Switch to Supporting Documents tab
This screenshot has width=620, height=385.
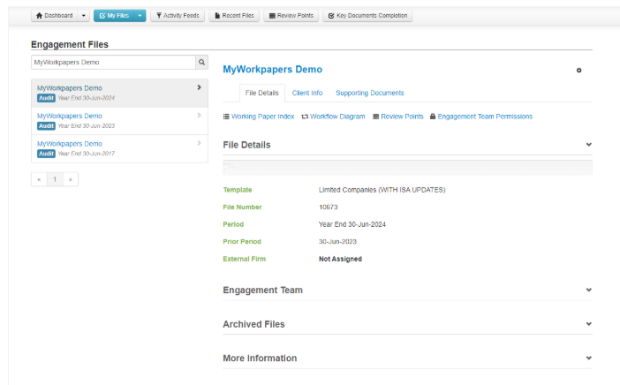tap(369, 93)
